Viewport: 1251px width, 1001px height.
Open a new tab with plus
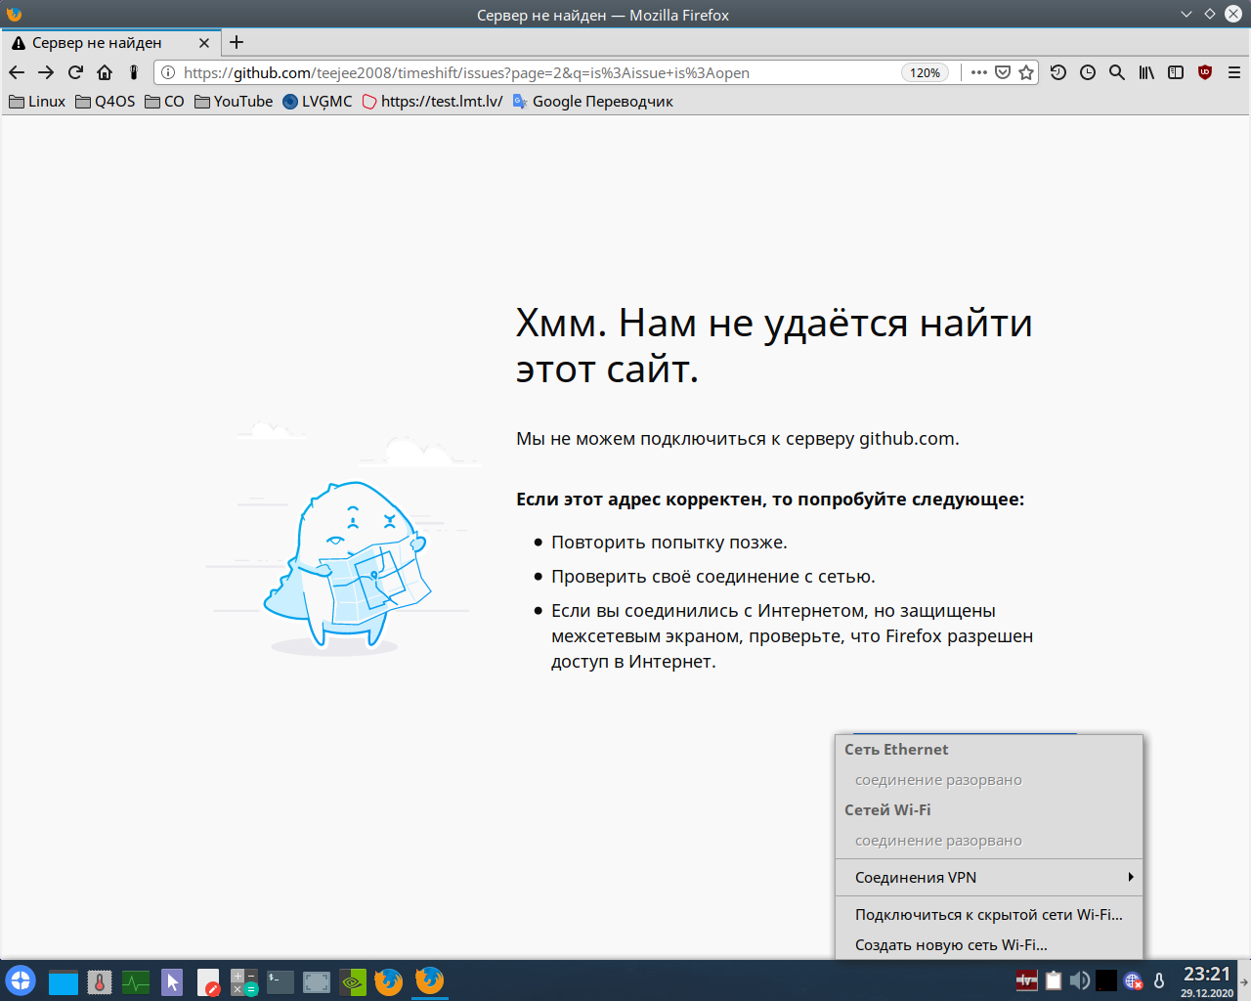coord(237,42)
